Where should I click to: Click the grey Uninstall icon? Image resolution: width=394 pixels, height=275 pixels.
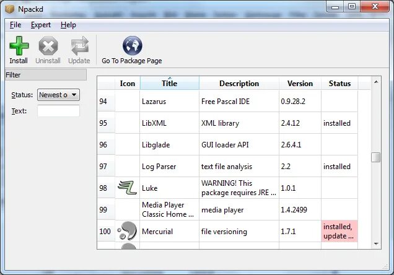[48, 46]
